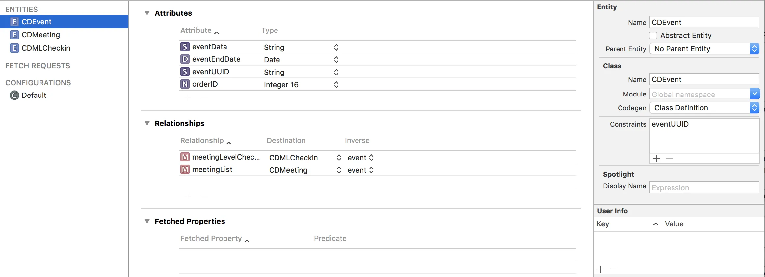
Task: Add a new attribute with plus icon
Action: [188, 98]
